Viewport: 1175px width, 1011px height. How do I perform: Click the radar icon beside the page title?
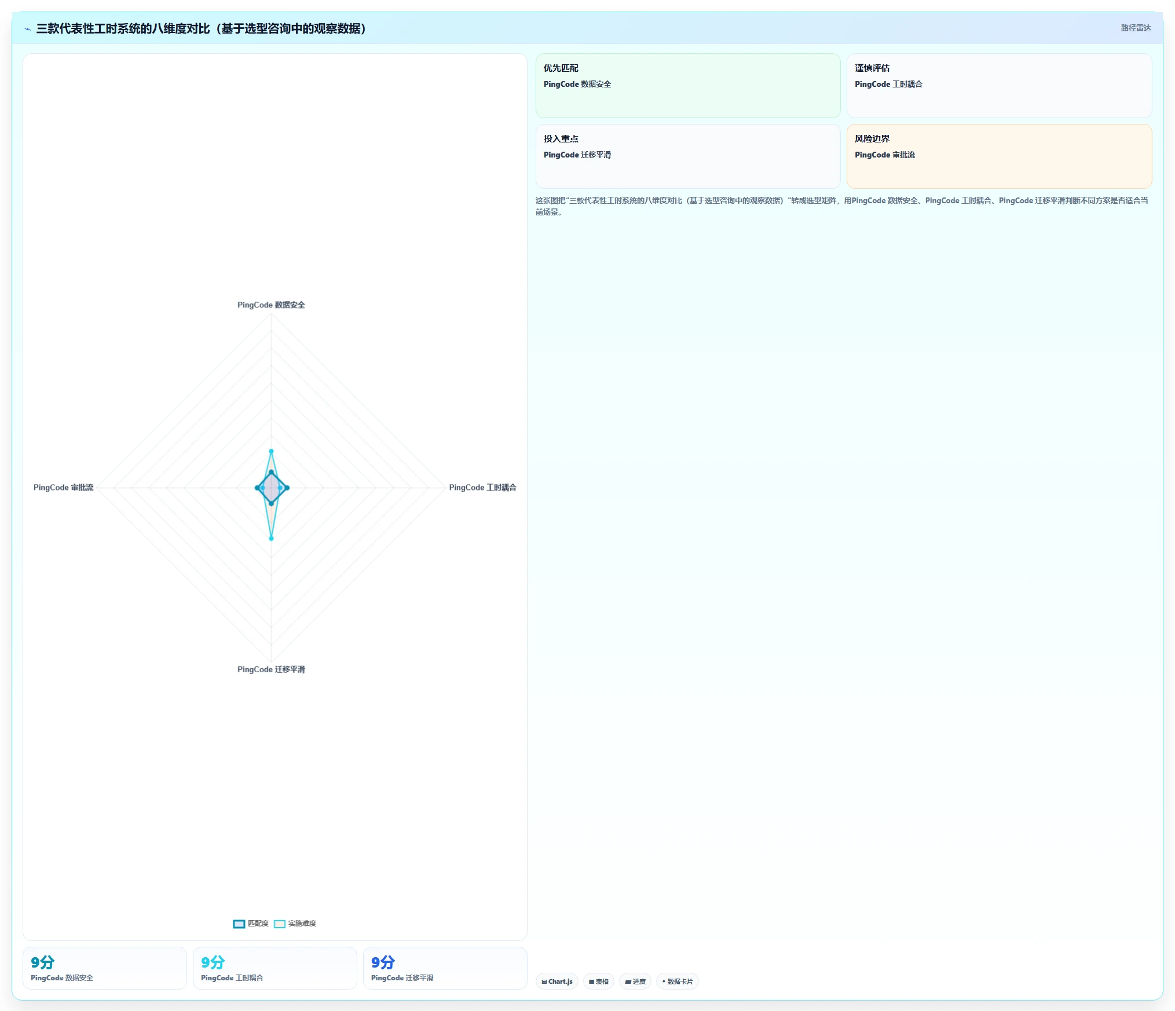(27, 29)
